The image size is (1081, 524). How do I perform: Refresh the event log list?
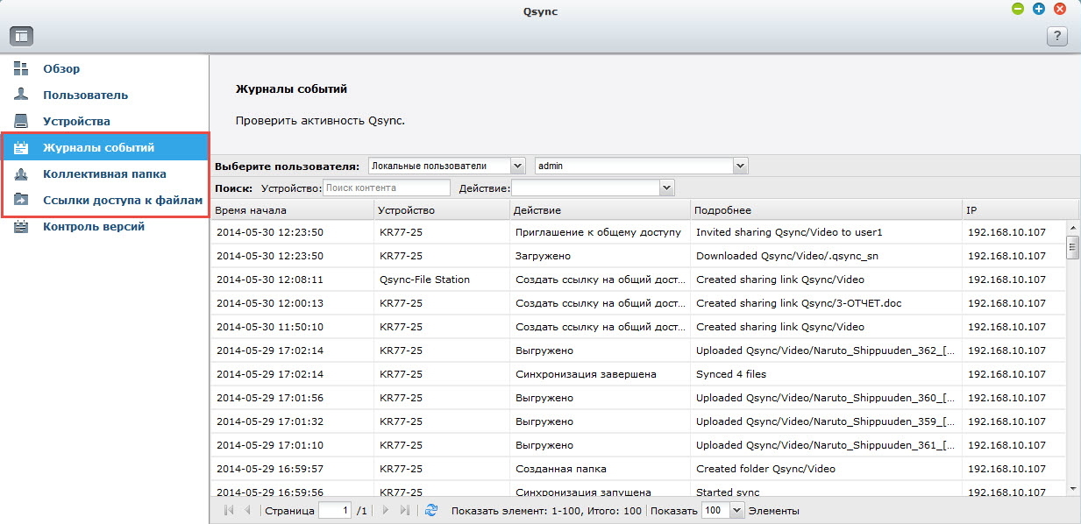coord(430,510)
